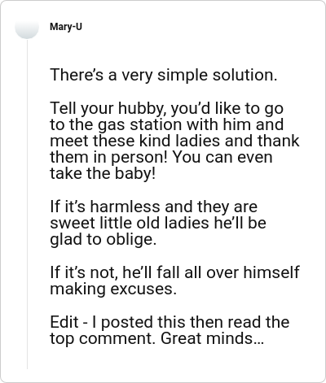Click the sentence 'There's a very simple solution.'
Image resolution: width=326 pixels, height=383 pixels.
(164, 75)
